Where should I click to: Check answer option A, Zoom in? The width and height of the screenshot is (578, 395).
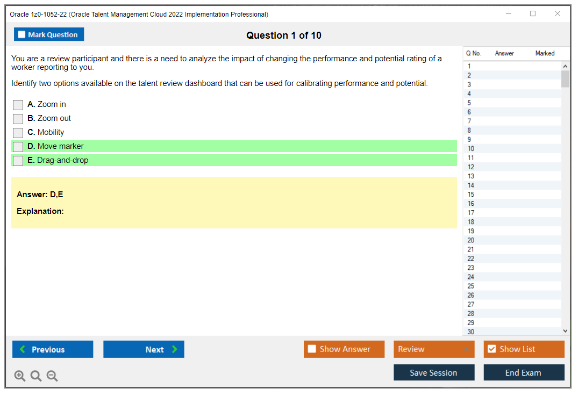18,105
